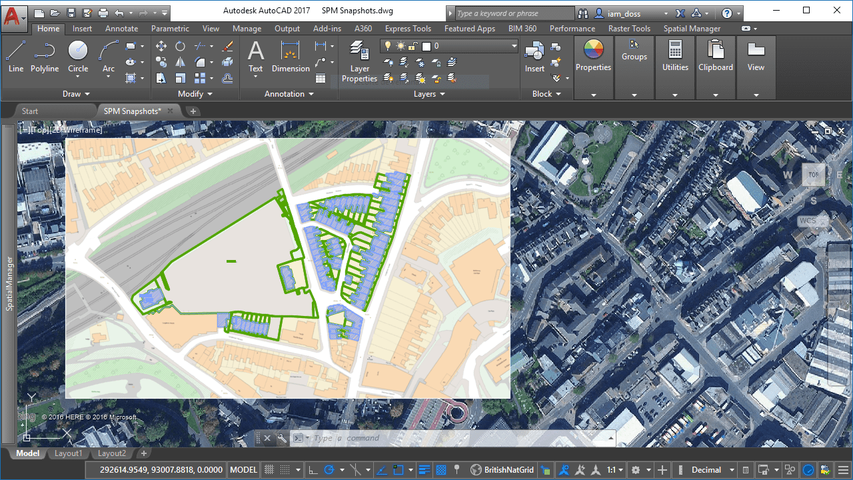The width and height of the screenshot is (853, 480).
Task: Select the Circle tool
Action: point(78,57)
